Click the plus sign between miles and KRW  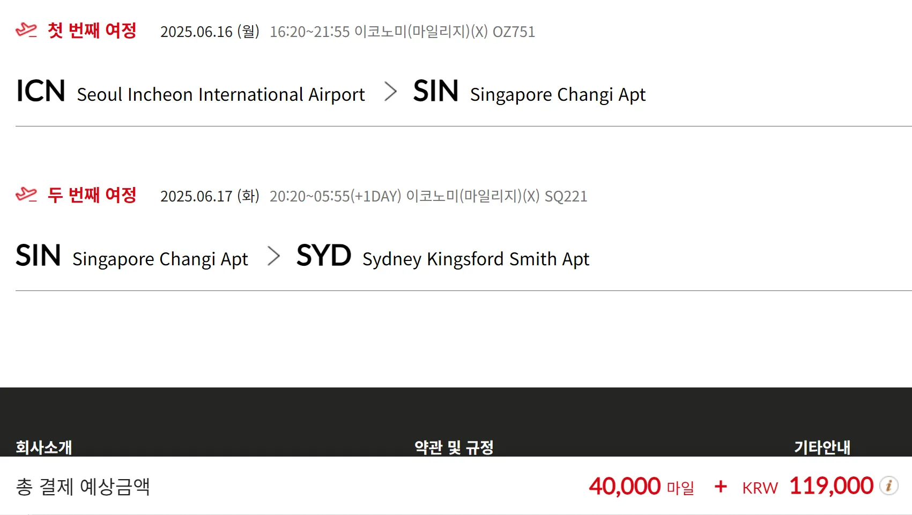721,487
